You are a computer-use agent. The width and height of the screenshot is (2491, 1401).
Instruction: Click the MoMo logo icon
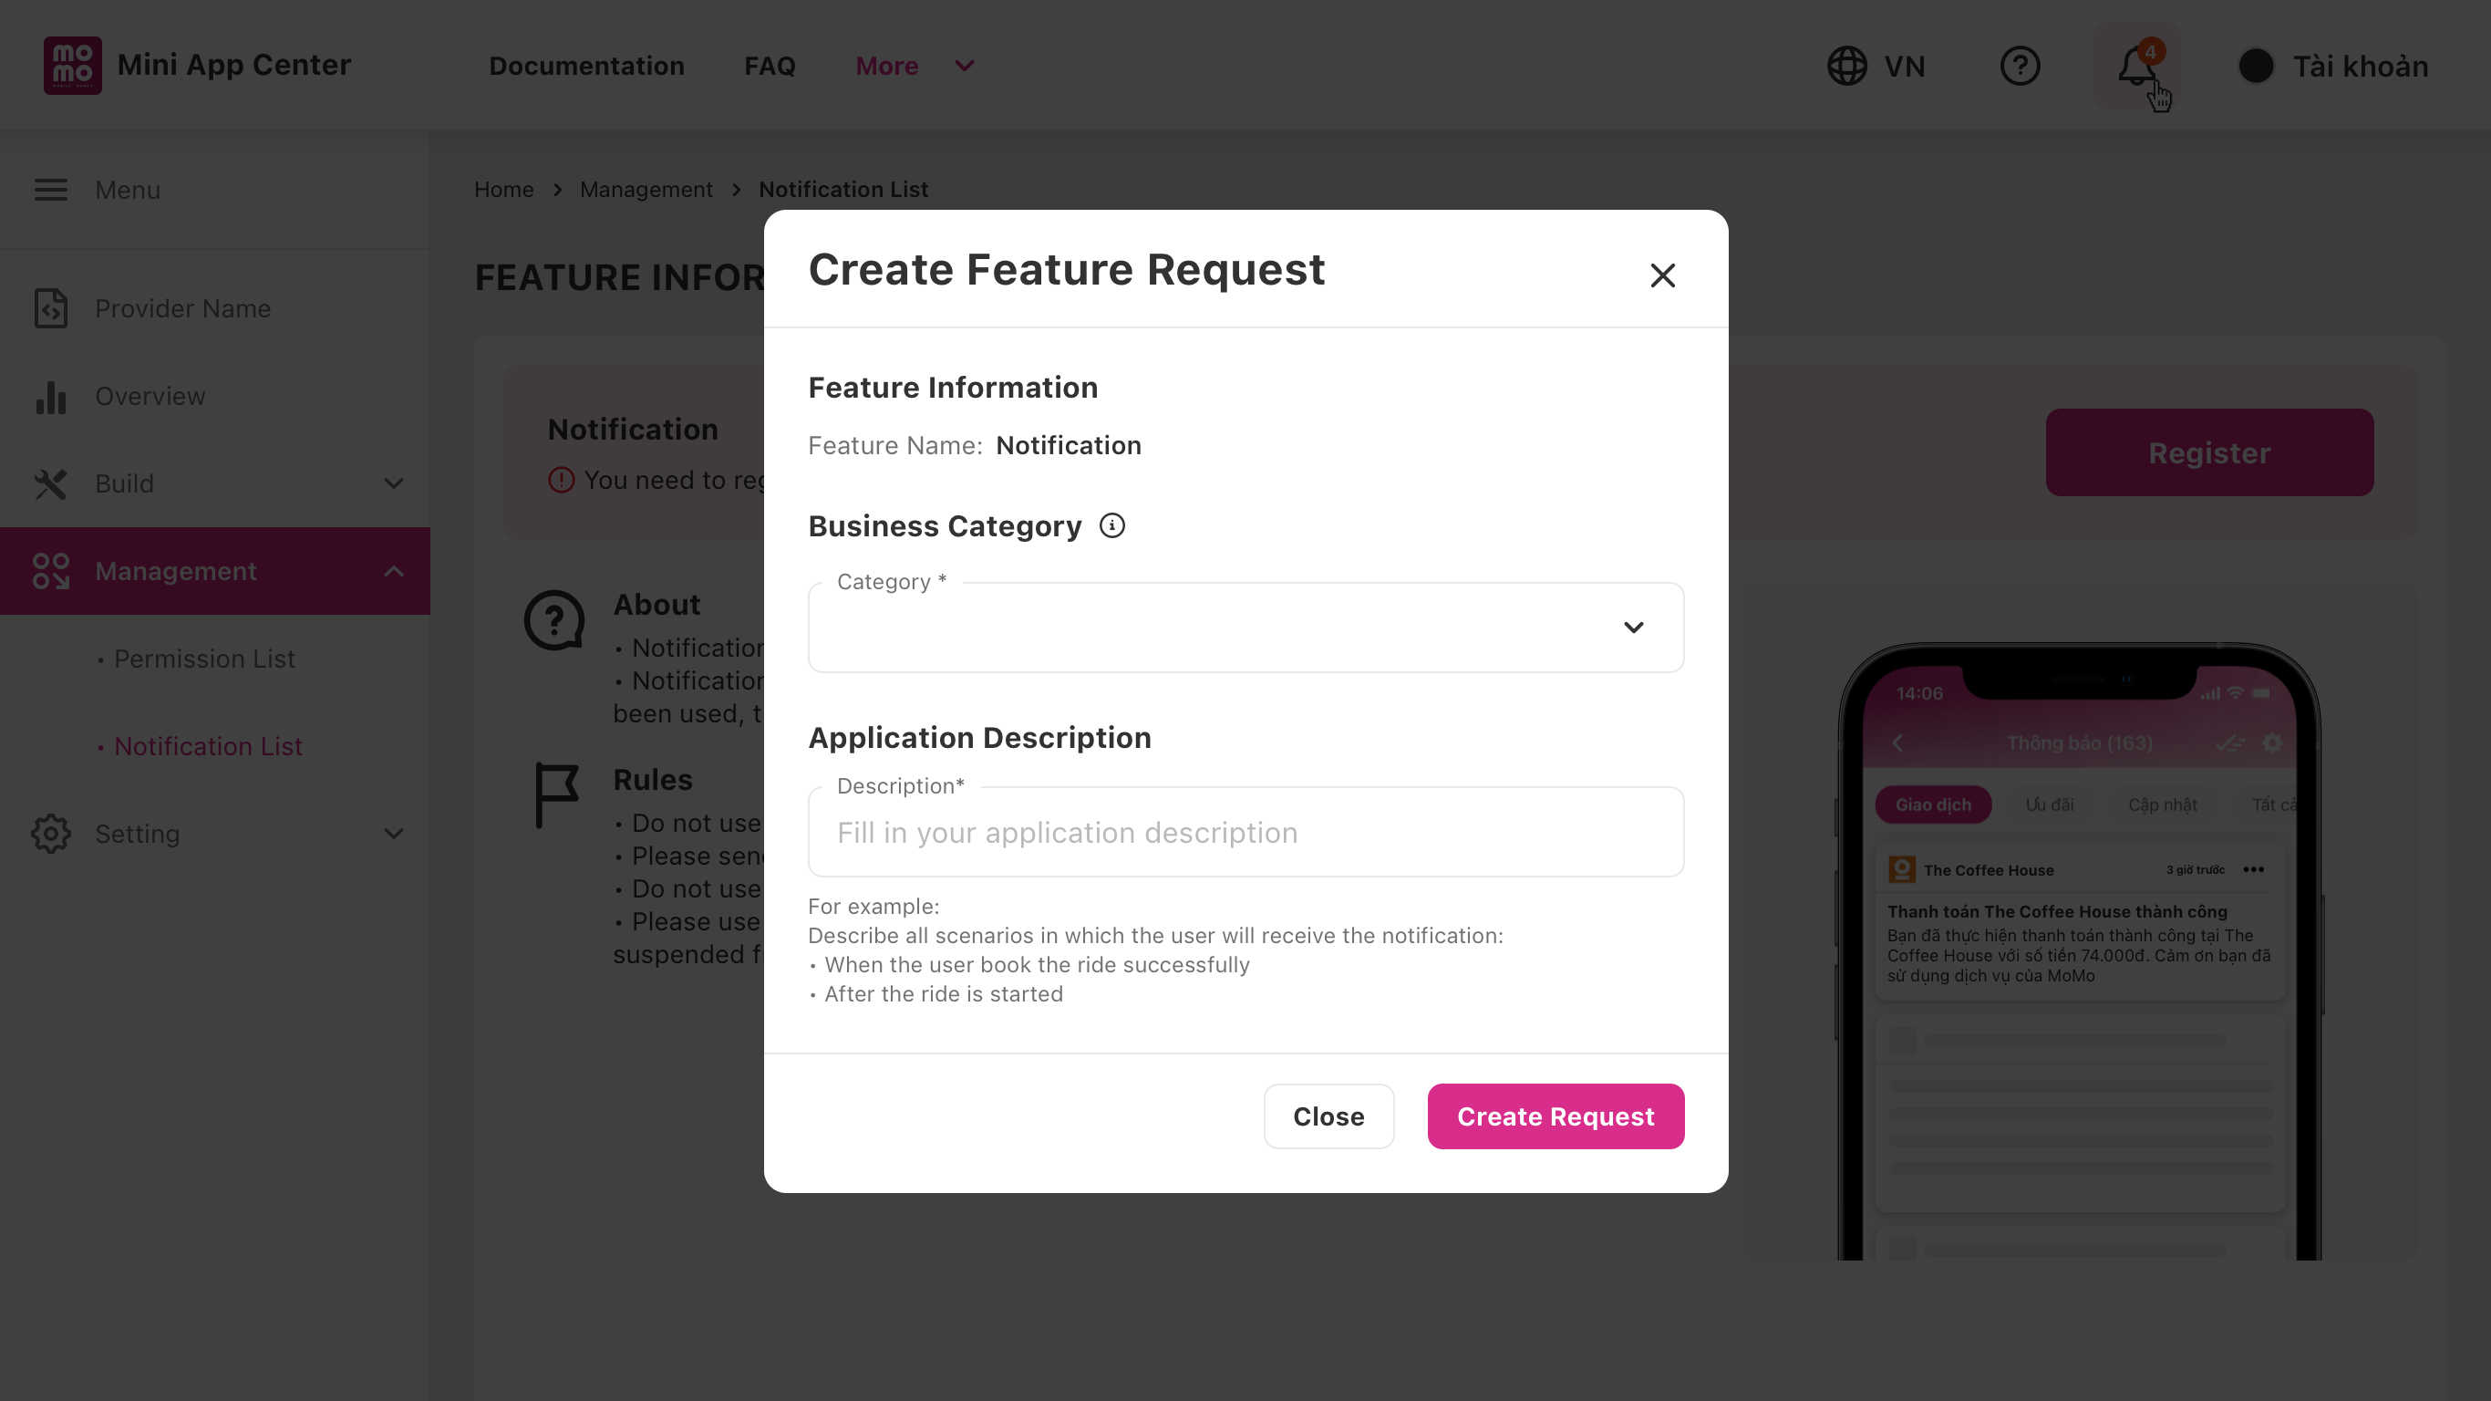click(x=73, y=65)
